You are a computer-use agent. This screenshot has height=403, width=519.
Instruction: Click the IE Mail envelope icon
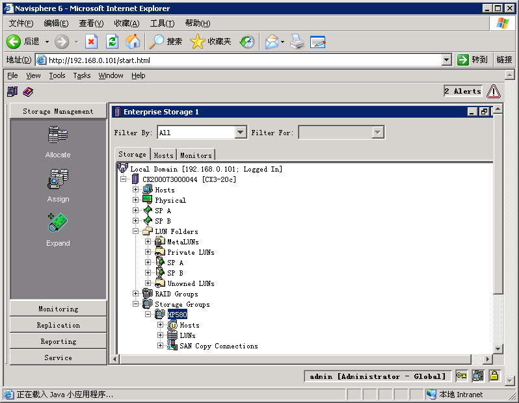pos(272,42)
